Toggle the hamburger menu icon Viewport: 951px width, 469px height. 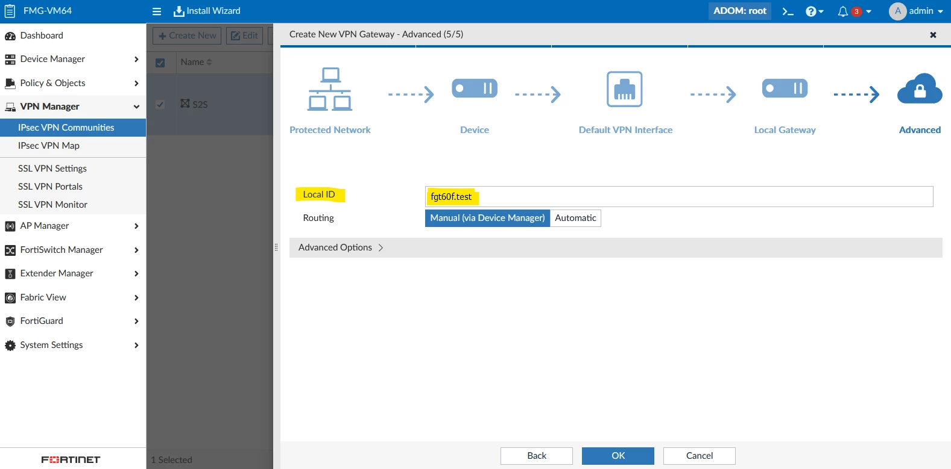tap(157, 11)
